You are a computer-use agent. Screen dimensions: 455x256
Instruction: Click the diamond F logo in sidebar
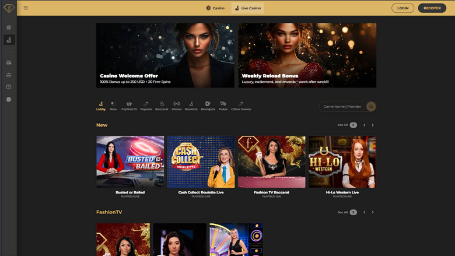(9, 8)
